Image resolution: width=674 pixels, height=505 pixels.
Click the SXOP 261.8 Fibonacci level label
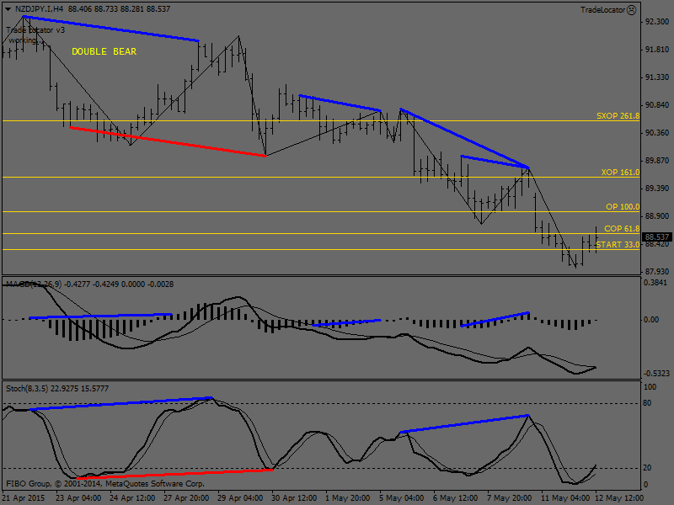click(x=618, y=116)
